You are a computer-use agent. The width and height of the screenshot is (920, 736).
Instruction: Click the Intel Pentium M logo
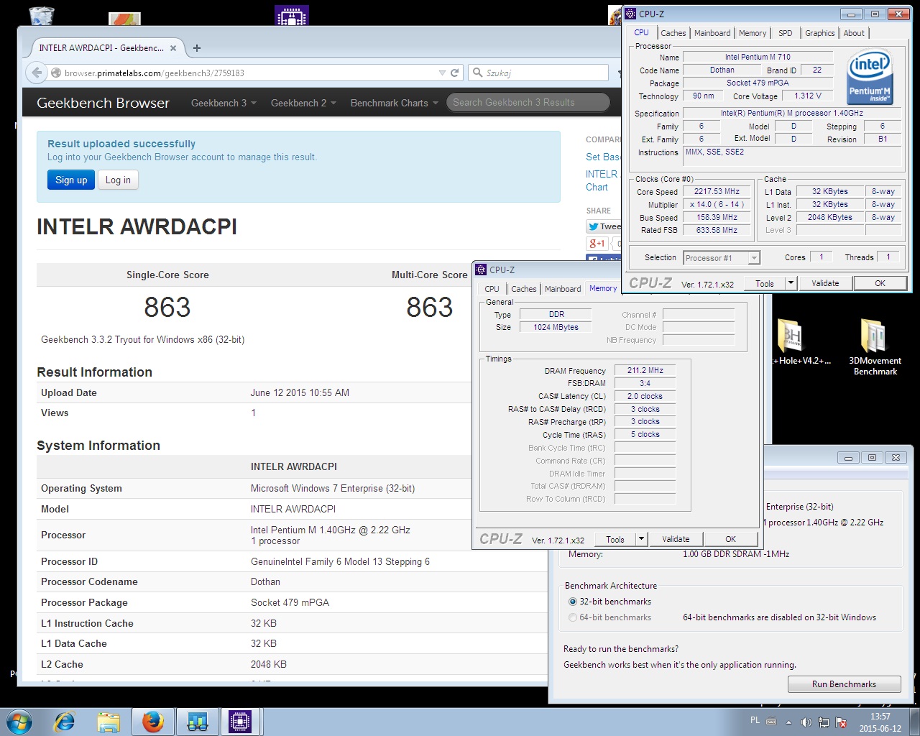click(x=870, y=77)
